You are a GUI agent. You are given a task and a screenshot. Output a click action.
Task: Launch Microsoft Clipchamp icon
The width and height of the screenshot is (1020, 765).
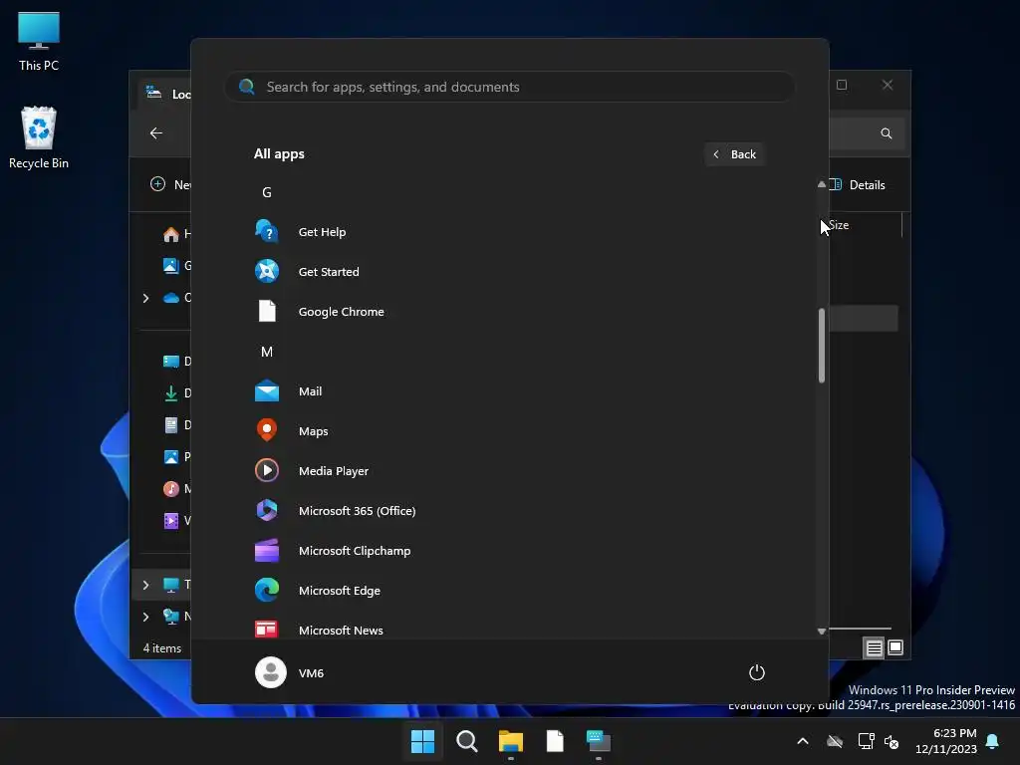tap(267, 550)
